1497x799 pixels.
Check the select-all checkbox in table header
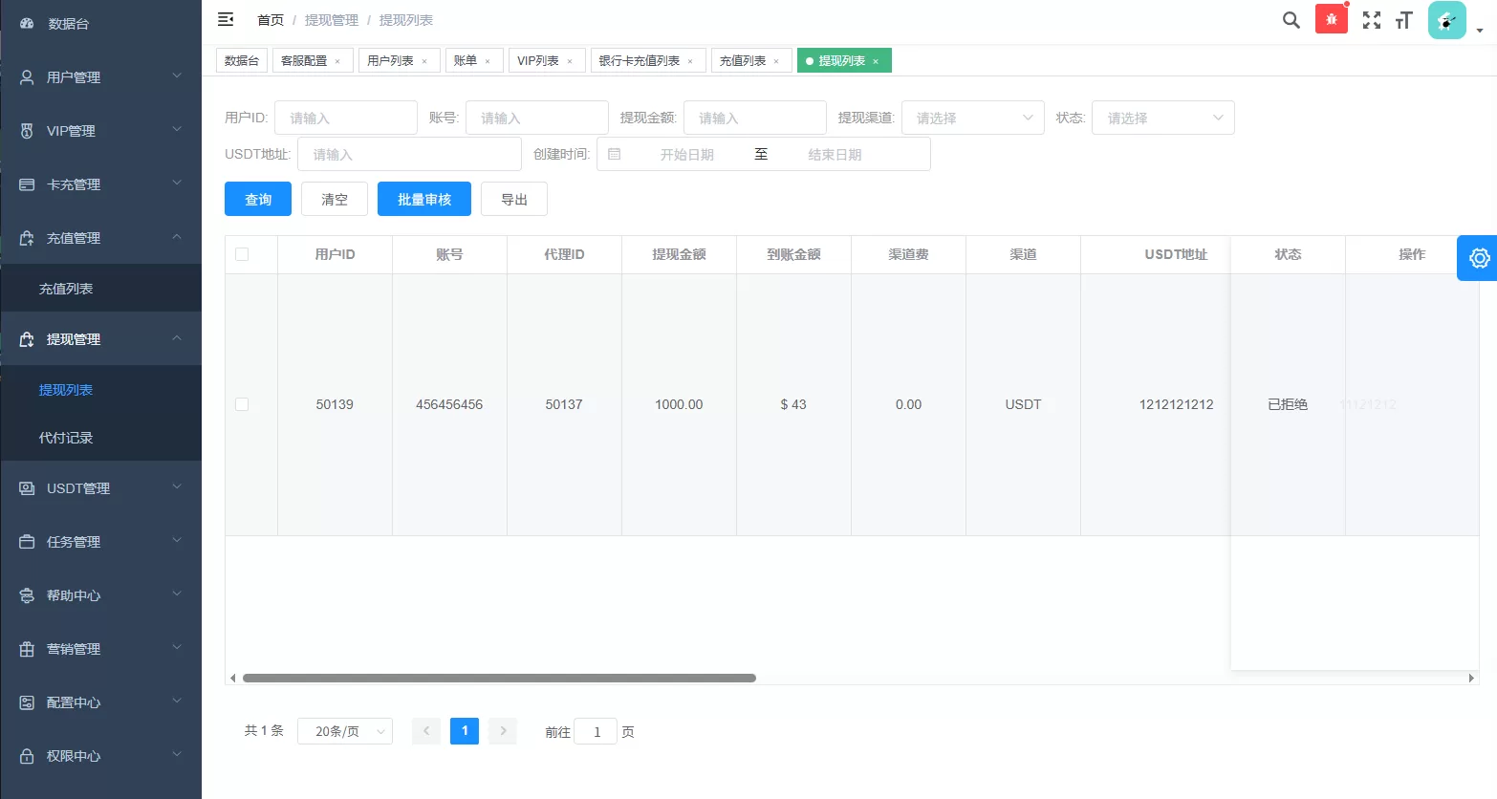click(x=242, y=254)
